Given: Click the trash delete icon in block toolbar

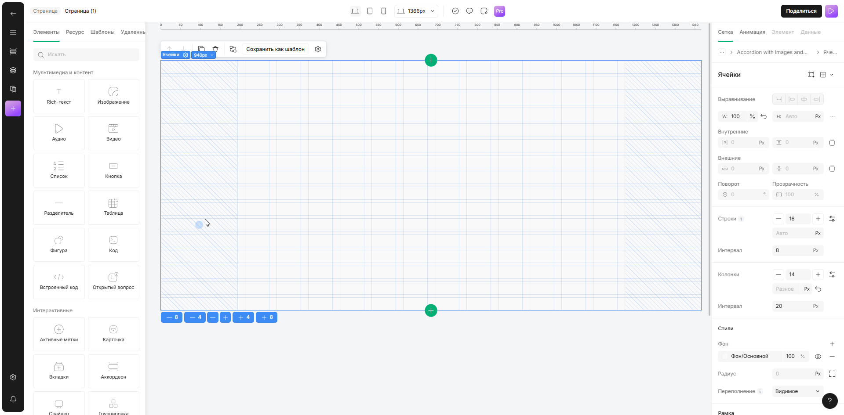Looking at the screenshot, I should [215, 49].
